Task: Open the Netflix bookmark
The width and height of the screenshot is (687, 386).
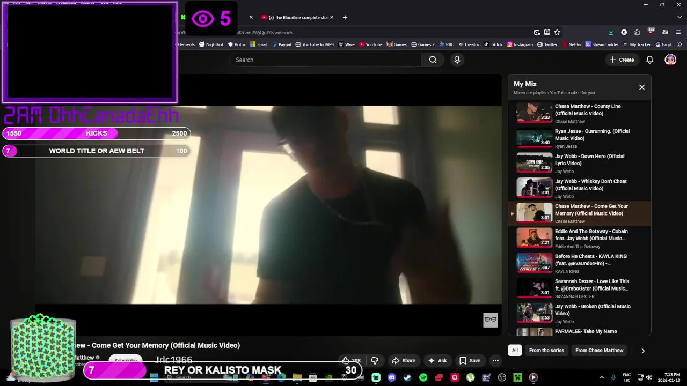Action: coord(571,44)
